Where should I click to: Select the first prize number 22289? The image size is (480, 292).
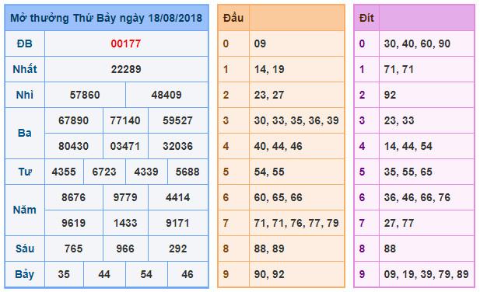(126, 69)
